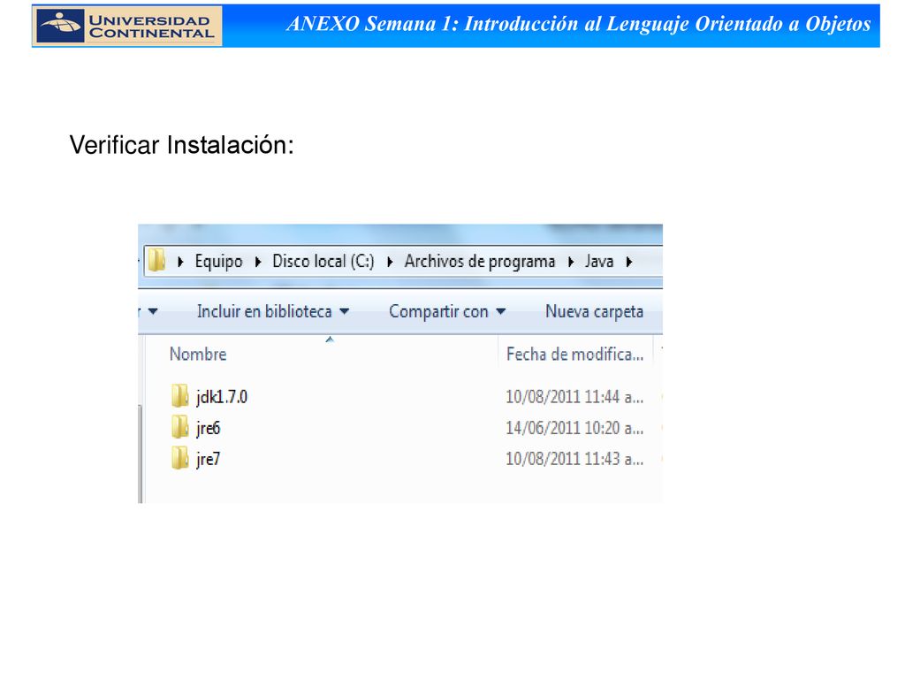Click the Verificar Instalación heading
This screenshot has width=905, height=679.
pos(182,145)
